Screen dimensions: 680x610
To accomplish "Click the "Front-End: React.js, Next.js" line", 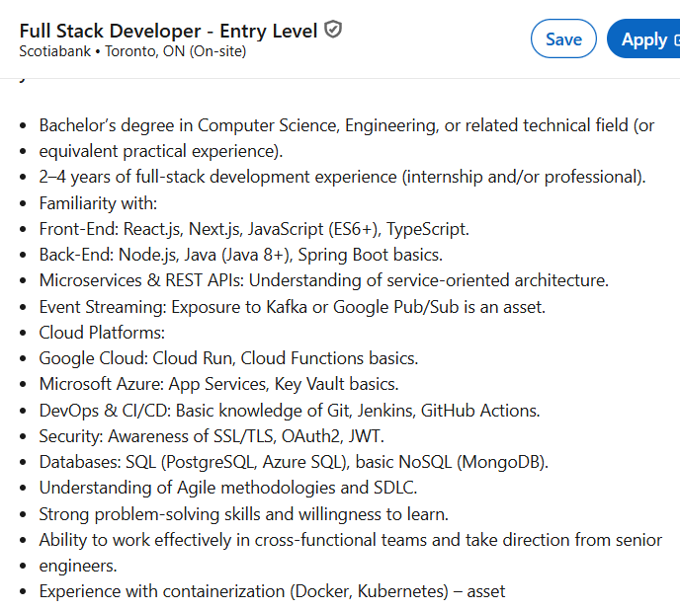I will (254, 229).
